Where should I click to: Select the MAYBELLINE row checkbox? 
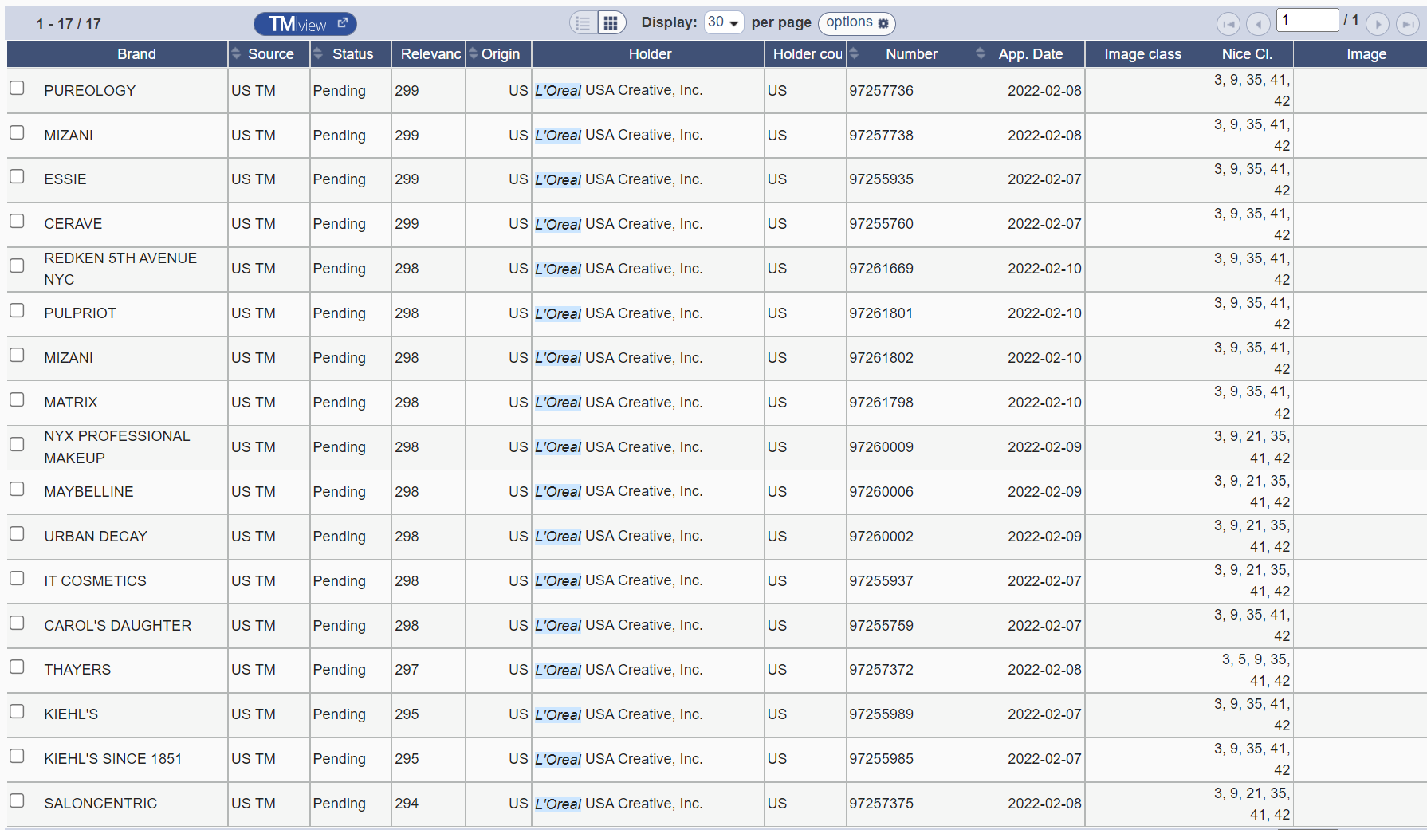pos(17,489)
